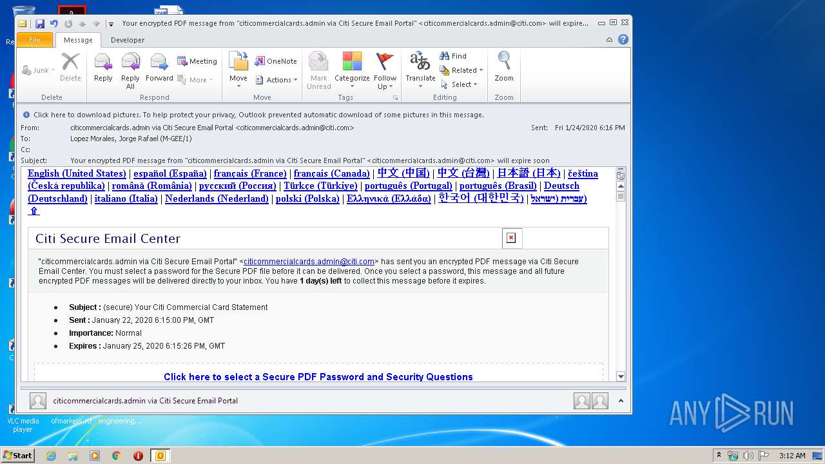Minimize the ribbon with the chevron

tap(609, 39)
